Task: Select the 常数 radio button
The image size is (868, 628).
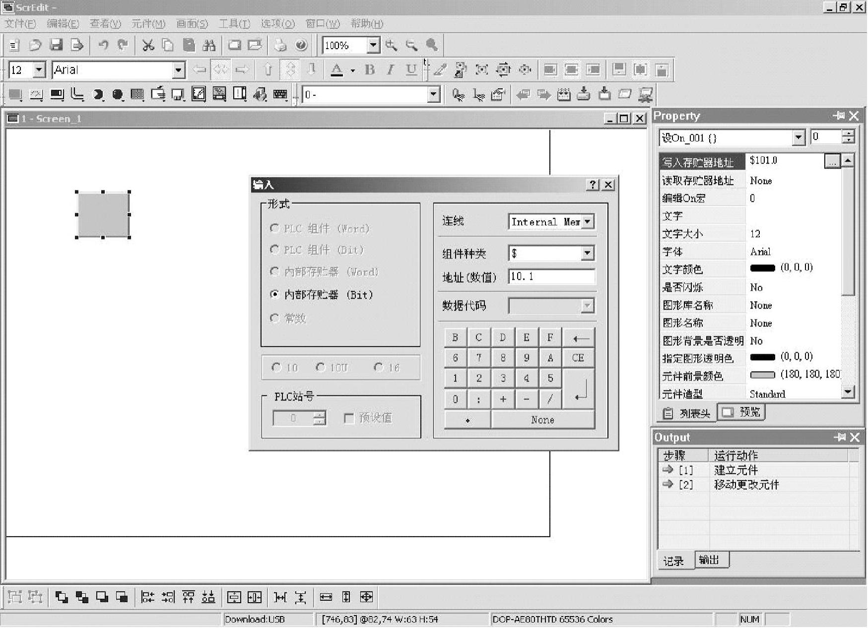Action: 274,318
